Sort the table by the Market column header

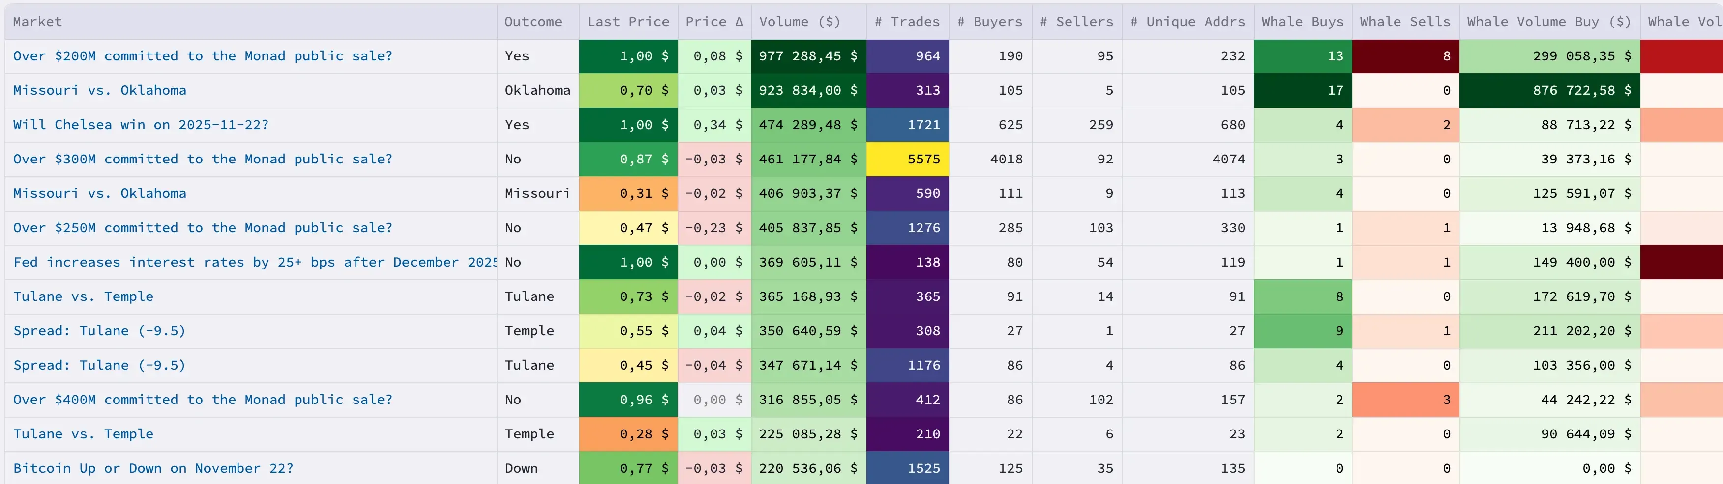pyautogui.click(x=37, y=22)
